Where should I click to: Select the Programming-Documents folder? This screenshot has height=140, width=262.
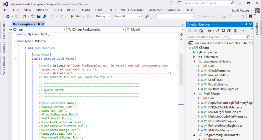point(222,135)
